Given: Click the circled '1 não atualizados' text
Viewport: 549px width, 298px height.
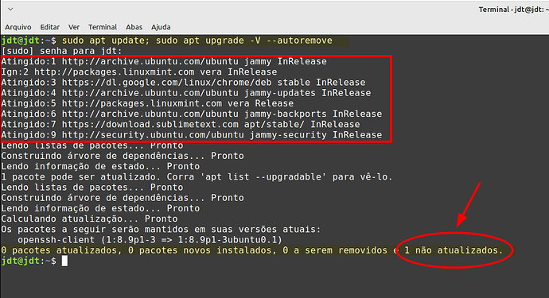Looking at the screenshot, I should click(x=454, y=250).
